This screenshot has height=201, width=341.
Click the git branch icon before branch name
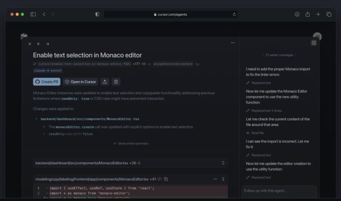click(x=34, y=64)
